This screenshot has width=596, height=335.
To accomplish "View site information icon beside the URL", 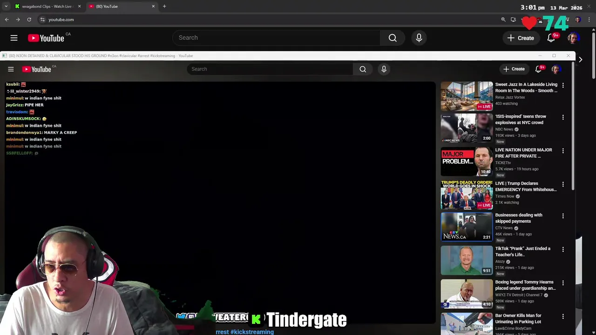I will tap(42, 20).
